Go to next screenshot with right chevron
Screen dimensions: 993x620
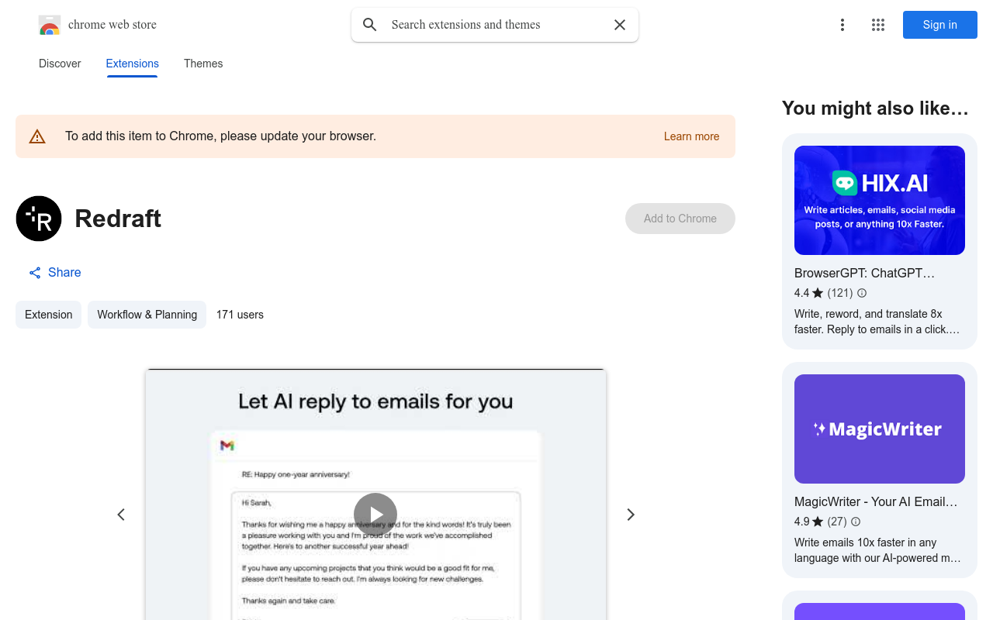(x=631, y=515)
